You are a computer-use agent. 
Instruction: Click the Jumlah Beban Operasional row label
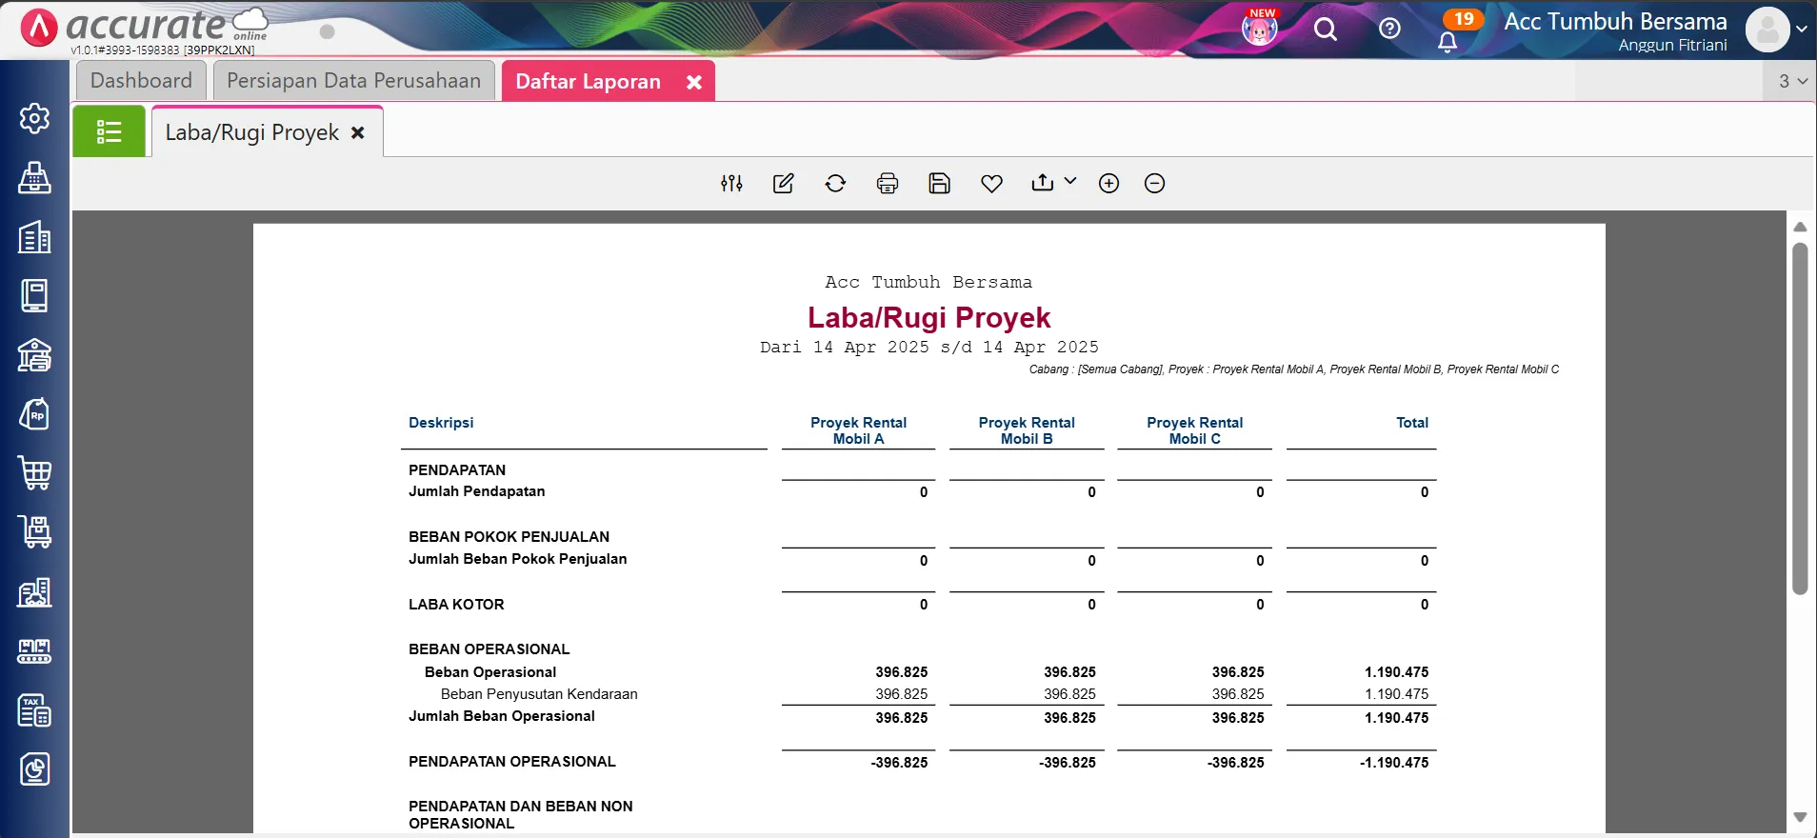pos(502,716)
